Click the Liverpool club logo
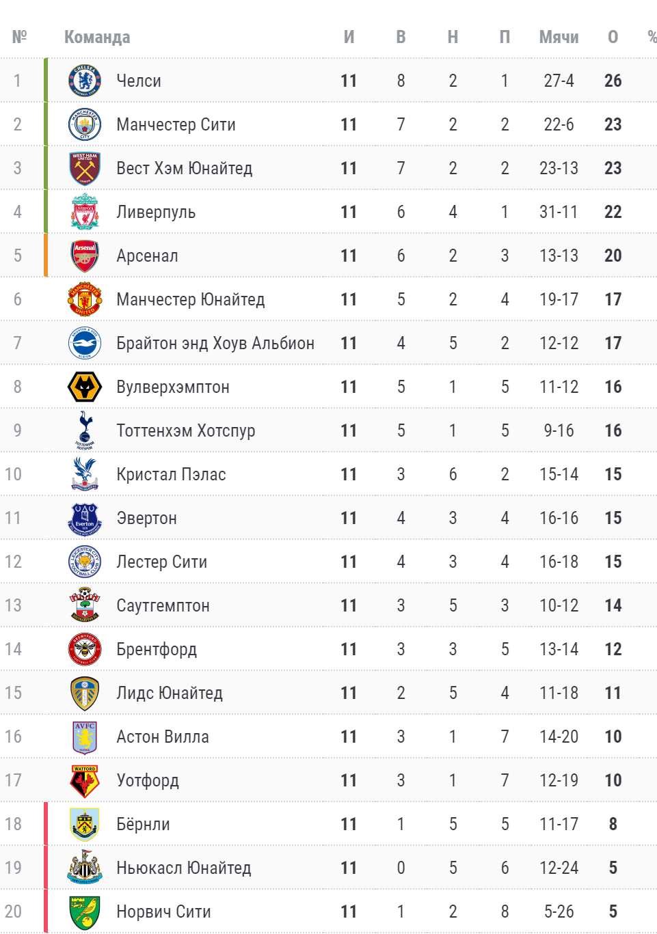 point(85,212)
